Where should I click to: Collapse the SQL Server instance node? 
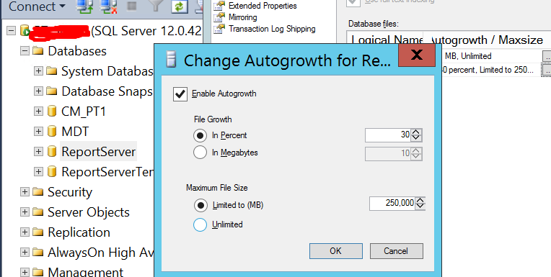point(12,31)
